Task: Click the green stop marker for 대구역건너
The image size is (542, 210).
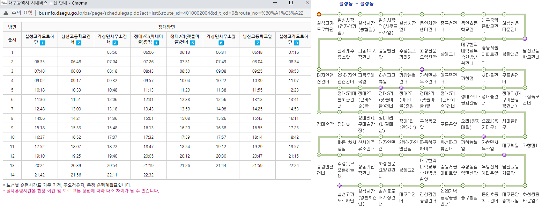Action: [401, 186]
